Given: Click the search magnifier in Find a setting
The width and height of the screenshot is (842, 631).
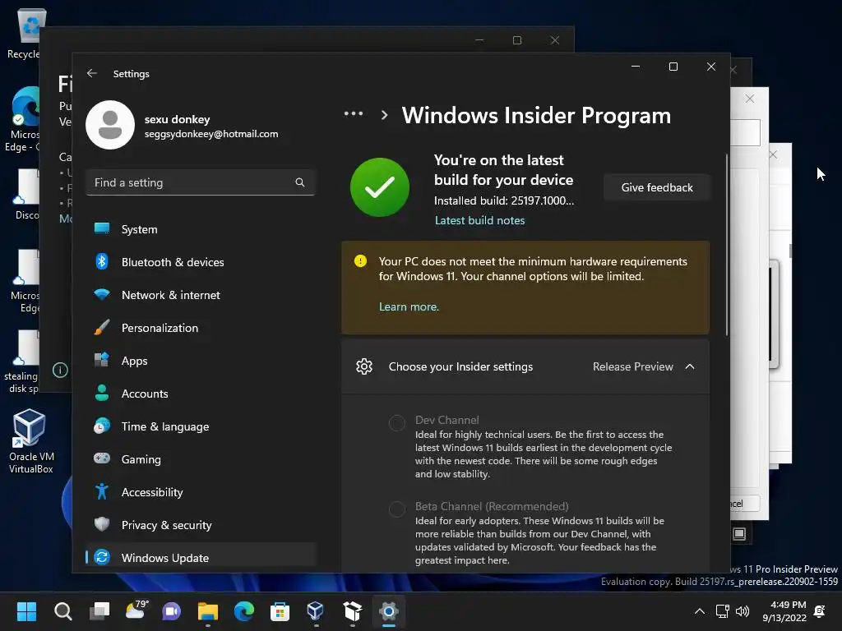Looking at the screenshot, I should (299, 182).
